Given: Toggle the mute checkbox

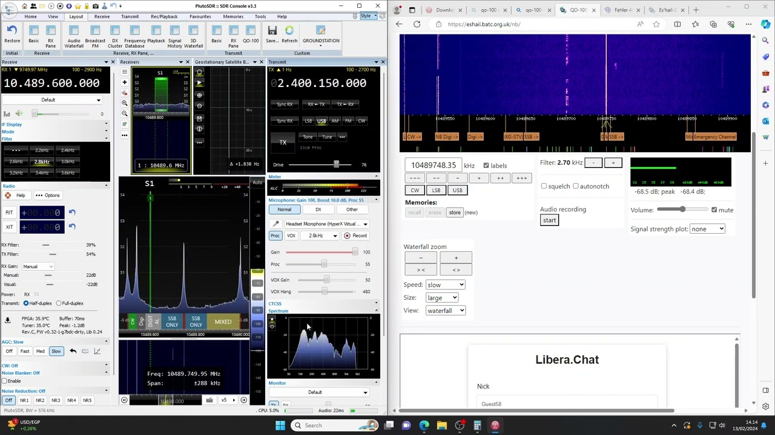Looking at the screenshot, I should [x=714, y=210].
